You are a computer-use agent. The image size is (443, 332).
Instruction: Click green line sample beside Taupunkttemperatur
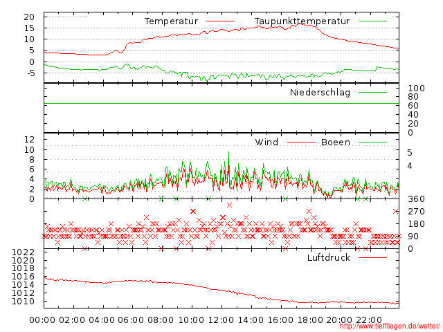372,21
